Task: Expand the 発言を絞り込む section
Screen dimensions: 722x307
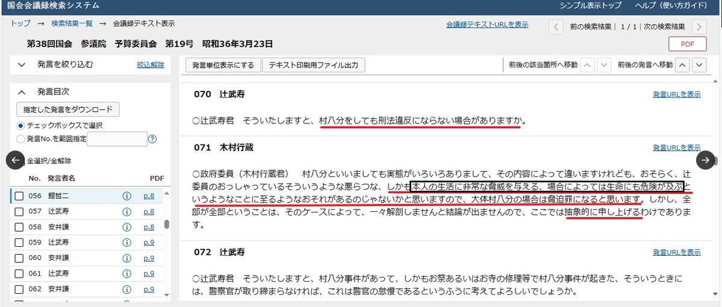Action: click(21, 65)
